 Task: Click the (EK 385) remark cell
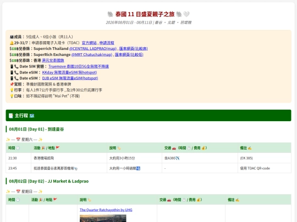coord(265,158)
